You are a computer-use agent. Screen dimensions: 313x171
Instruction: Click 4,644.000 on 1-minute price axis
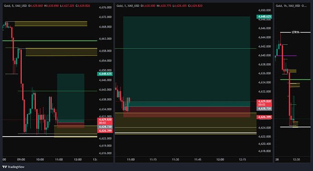click(264, 37)
